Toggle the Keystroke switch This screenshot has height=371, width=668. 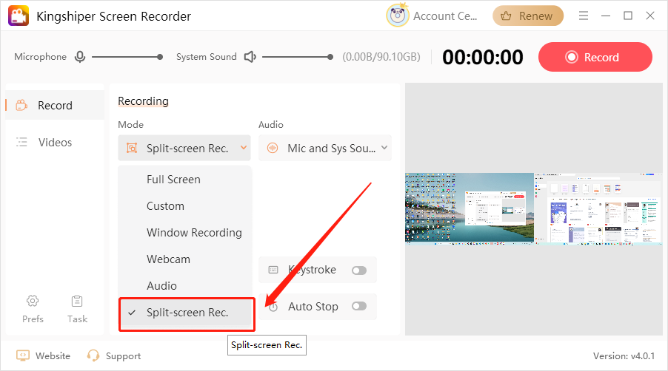tap(359, 270)
